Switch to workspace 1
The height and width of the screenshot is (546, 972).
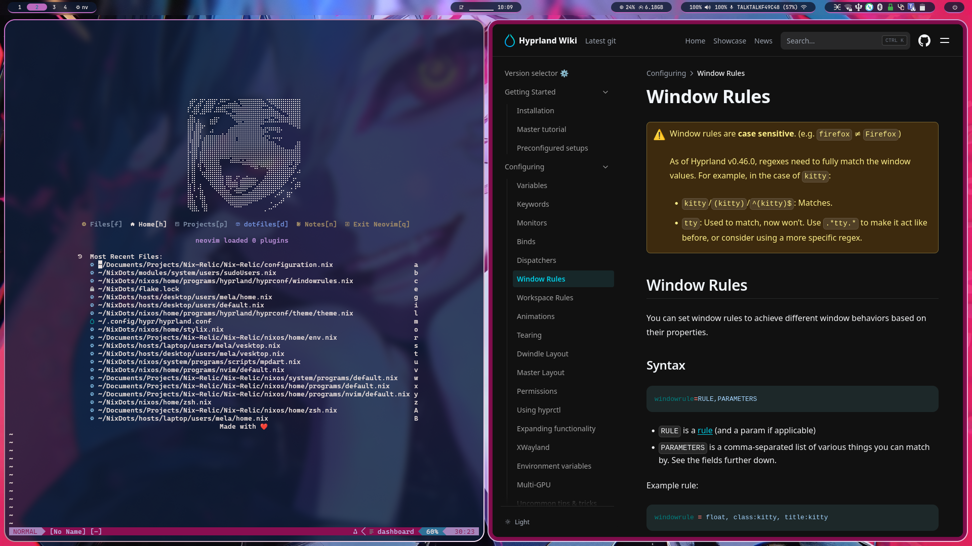pos(20,7)
